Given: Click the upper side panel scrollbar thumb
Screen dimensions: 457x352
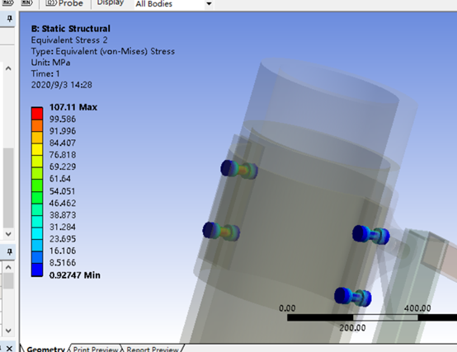Looking at the screenshot, I should [8, 188].
